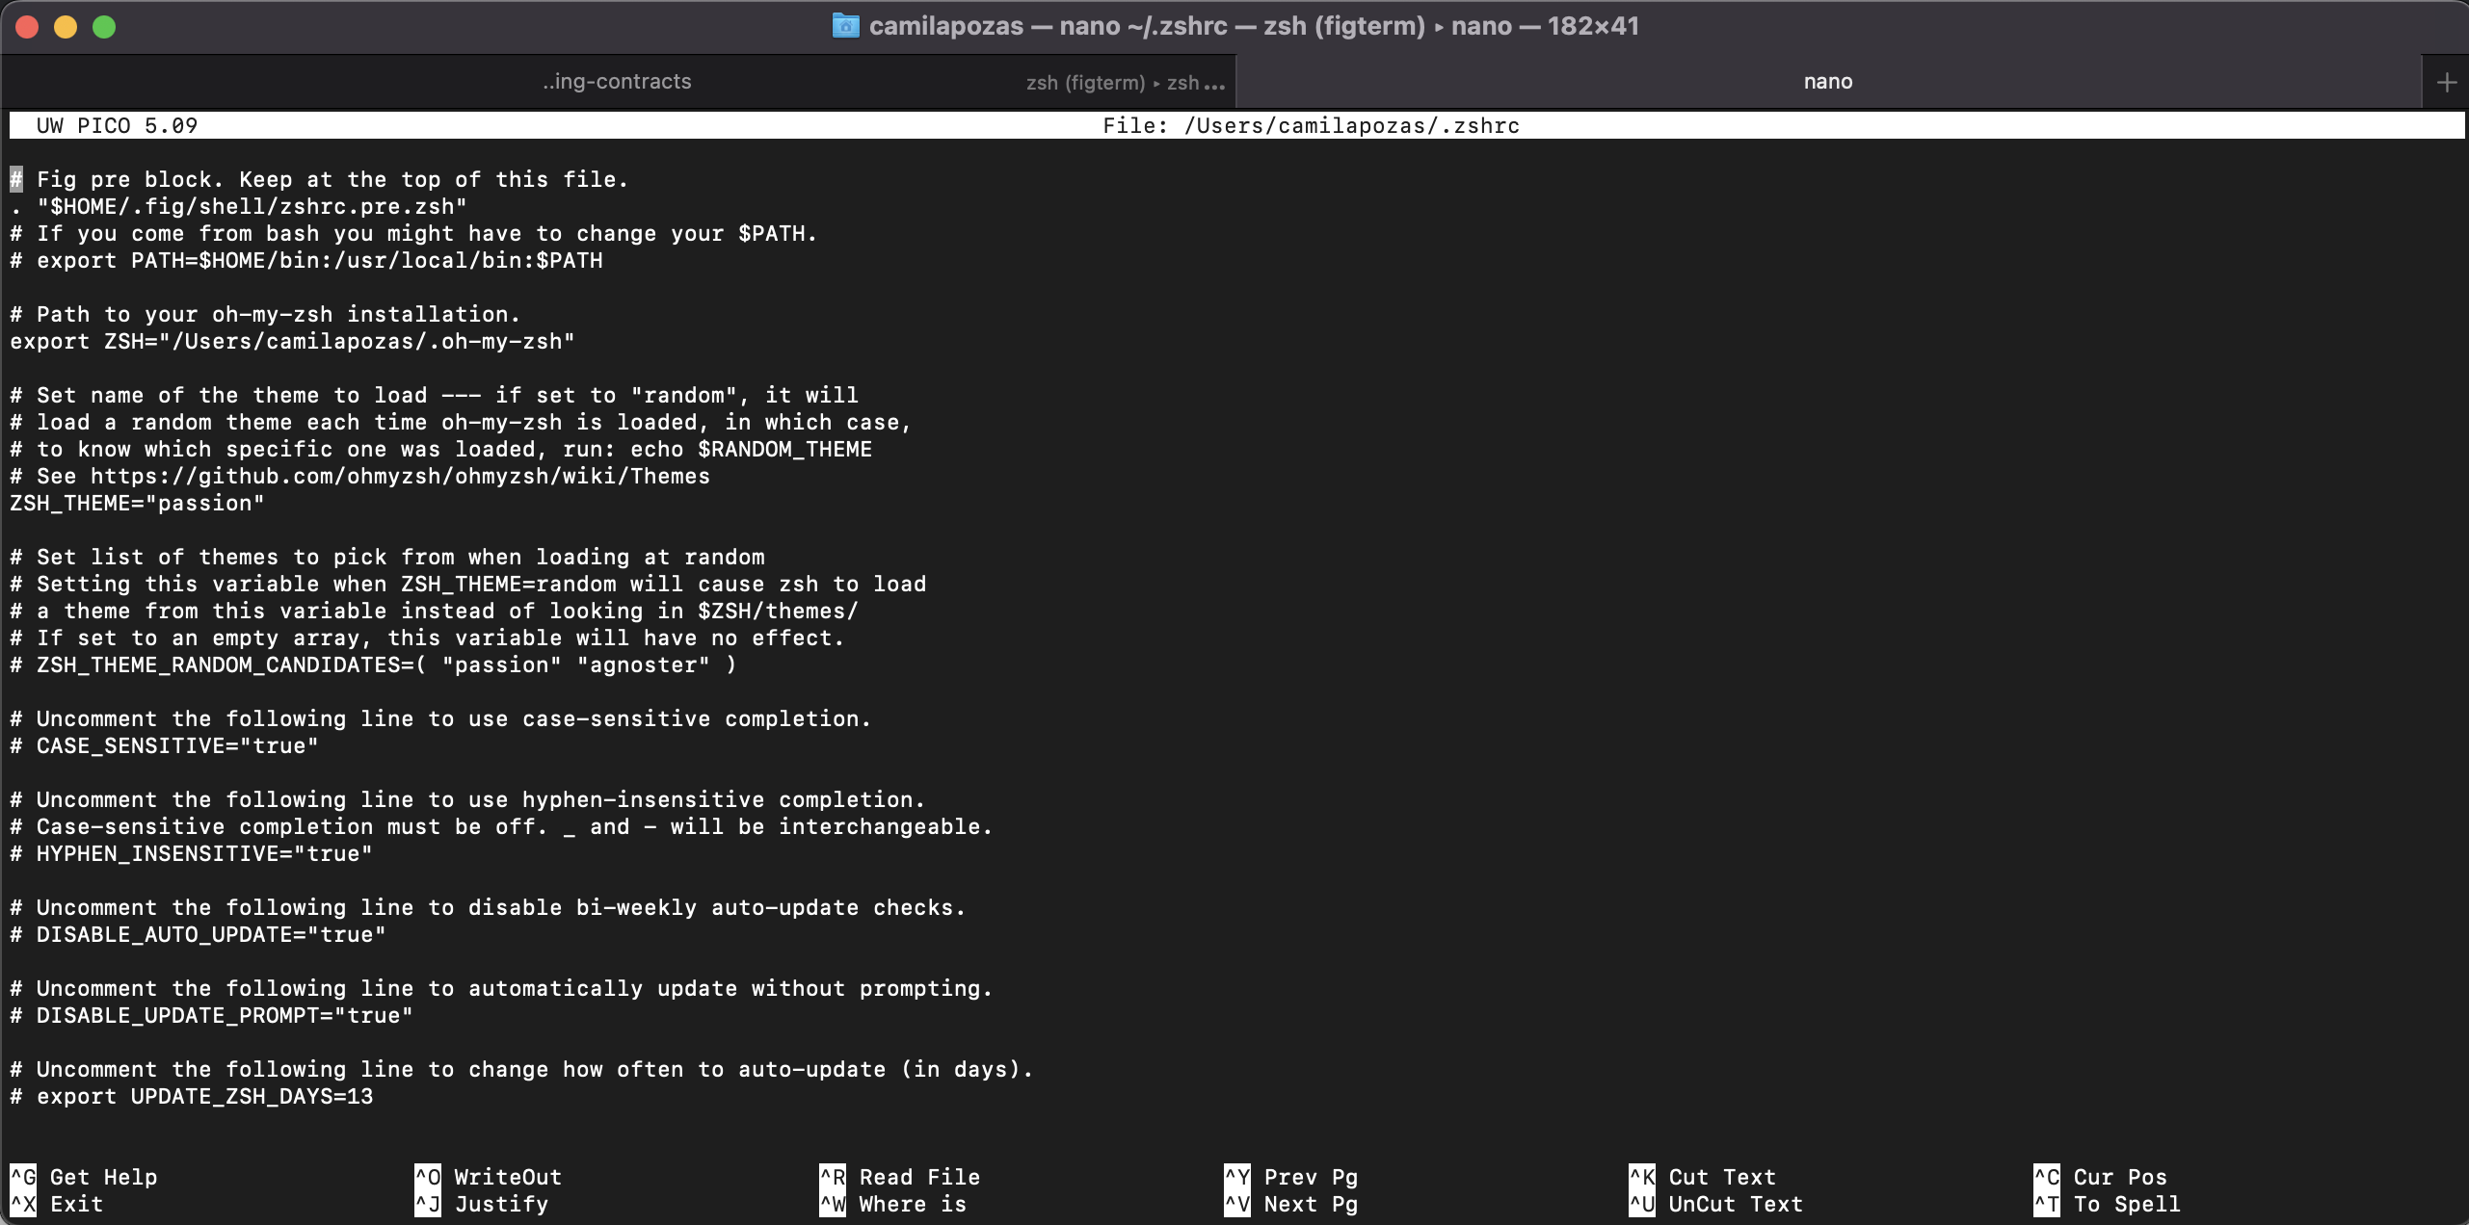Image resolution: width=2469 pixels, height=1225 pixels.
Task: Click the ZSH_THEME="passion" line
Action: (136, 503)
